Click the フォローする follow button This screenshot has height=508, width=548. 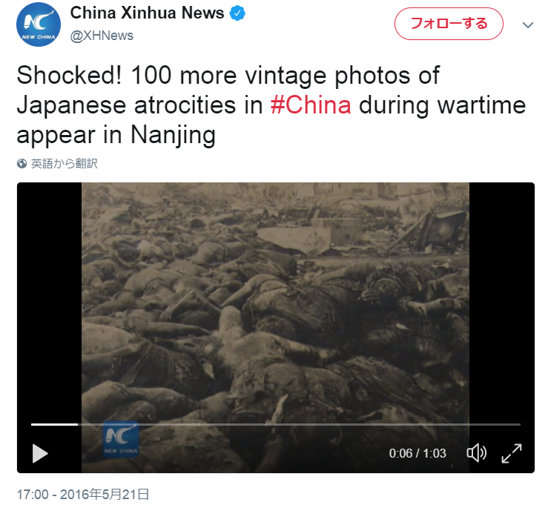[449, 24]
